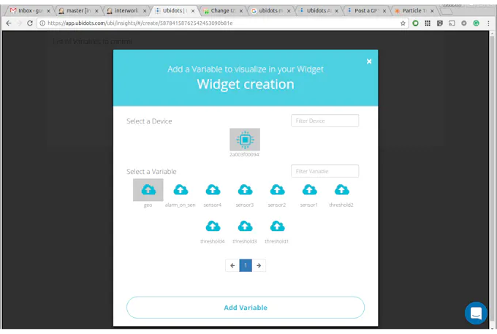
Task: Switch to the ubidots Google search tab
Action: (x=270, y=10)
